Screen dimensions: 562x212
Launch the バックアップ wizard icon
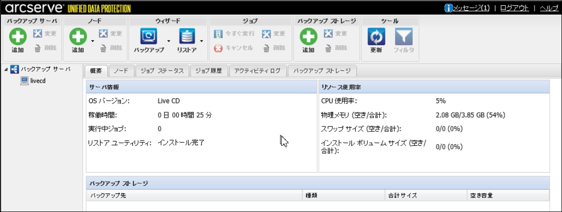pyautogui.click(x=148, y=37)
